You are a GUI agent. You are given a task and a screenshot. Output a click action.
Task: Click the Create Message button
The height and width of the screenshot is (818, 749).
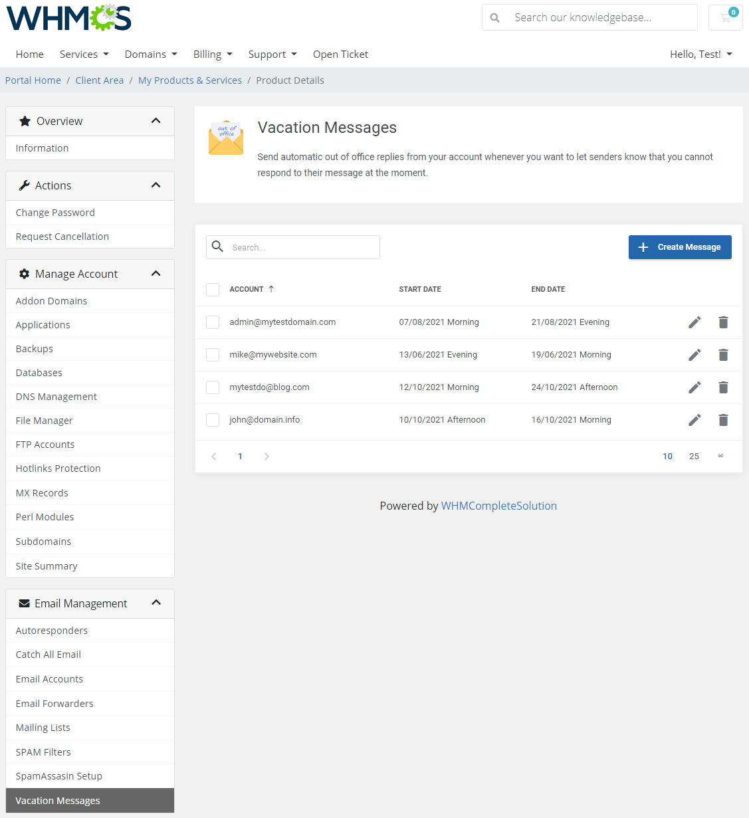pos(679,247)
